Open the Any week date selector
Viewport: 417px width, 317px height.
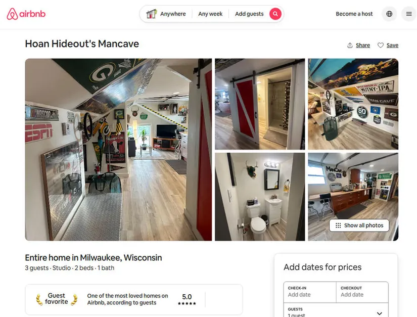coord(210,14)
